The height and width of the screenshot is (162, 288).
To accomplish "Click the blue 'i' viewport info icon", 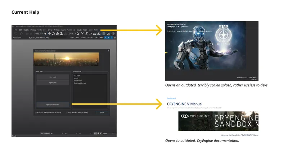I will click(105, 37).
